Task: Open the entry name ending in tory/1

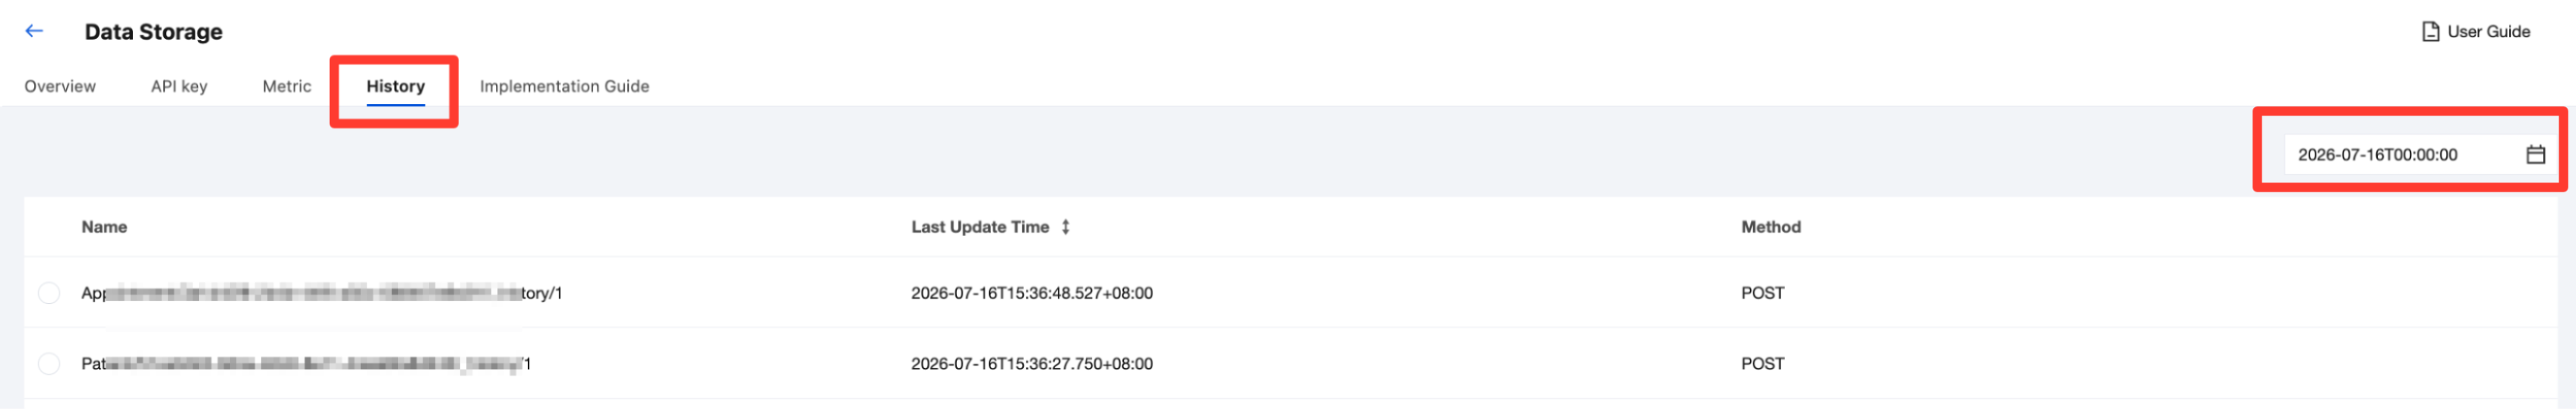Action: [321, 293]
